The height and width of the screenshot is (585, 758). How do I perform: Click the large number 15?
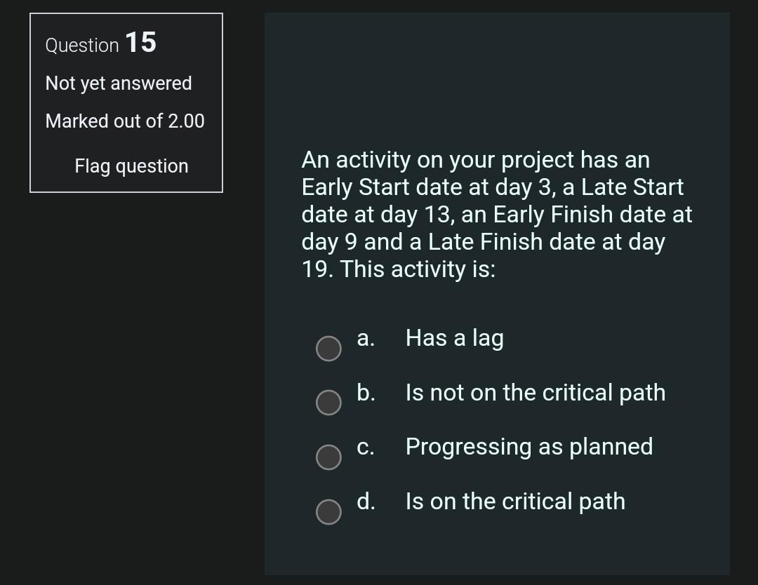click(x=140, y=42)
